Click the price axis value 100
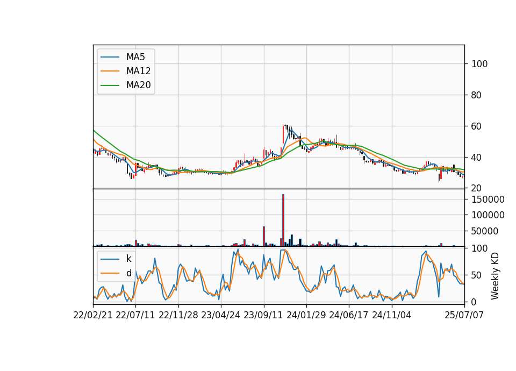Screen dimensions: 516x371 (479, 64)
